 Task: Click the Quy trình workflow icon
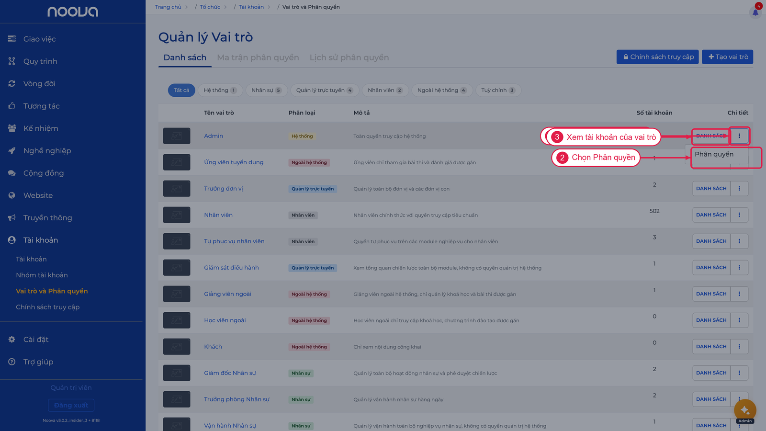click(x=12, y=61)
